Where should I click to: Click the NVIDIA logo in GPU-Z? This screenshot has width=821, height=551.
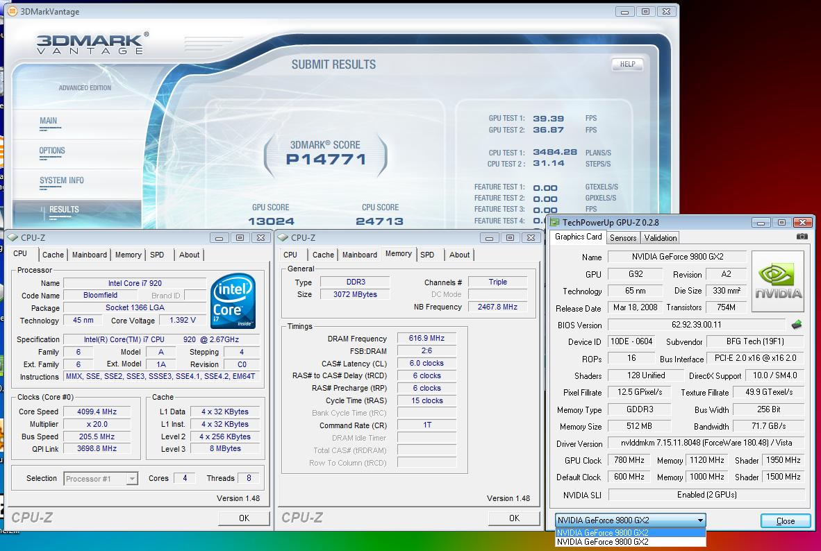coord(777,282)
